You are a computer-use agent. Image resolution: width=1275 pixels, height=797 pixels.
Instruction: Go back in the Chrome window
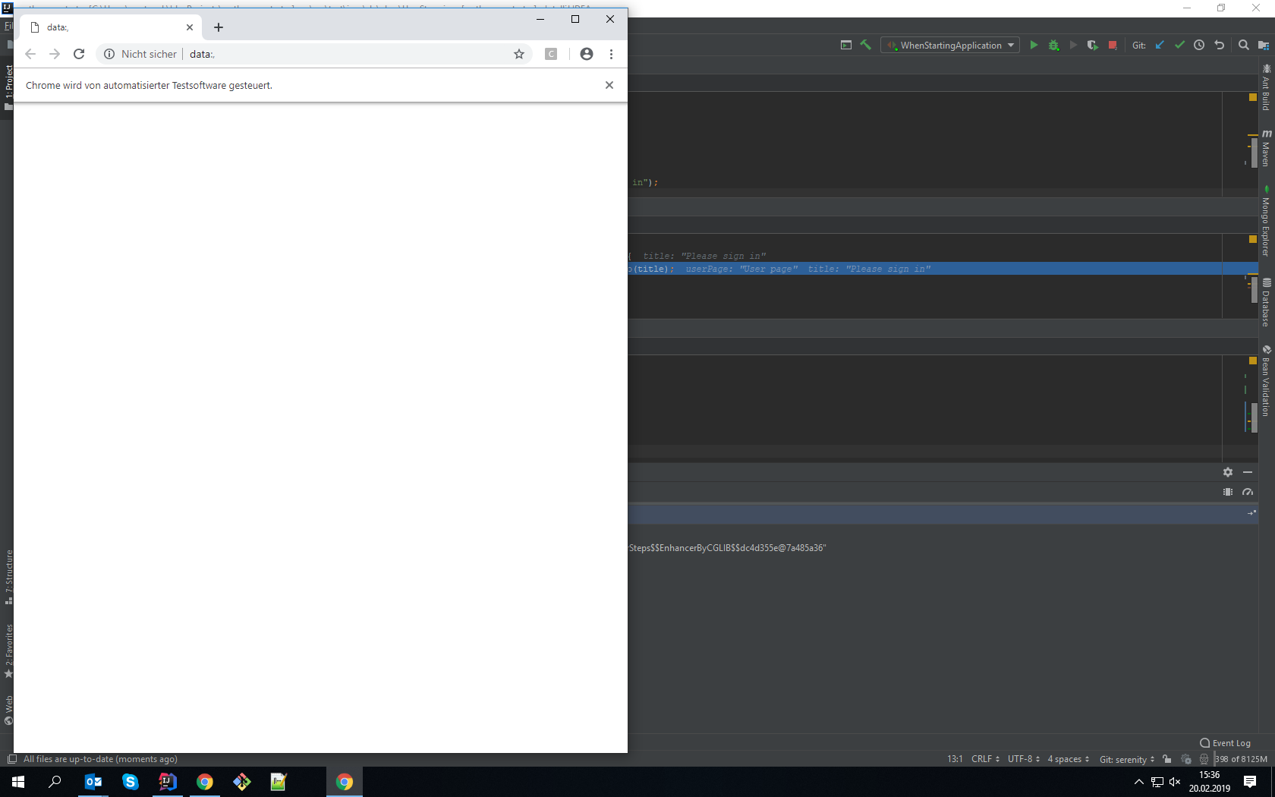click(x=30, y=54)
